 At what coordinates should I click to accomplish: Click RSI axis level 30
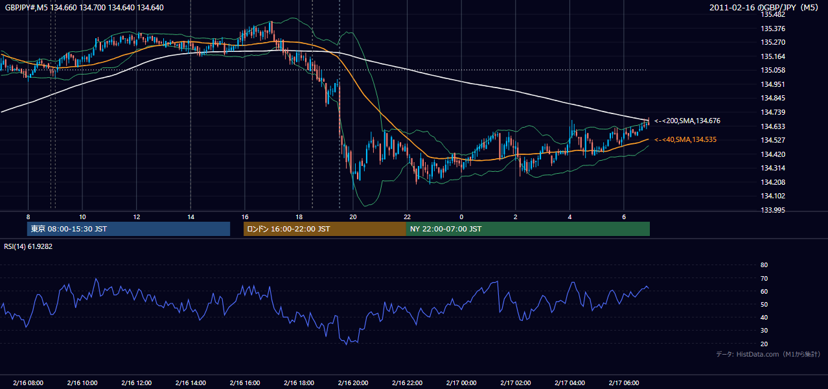764,331
